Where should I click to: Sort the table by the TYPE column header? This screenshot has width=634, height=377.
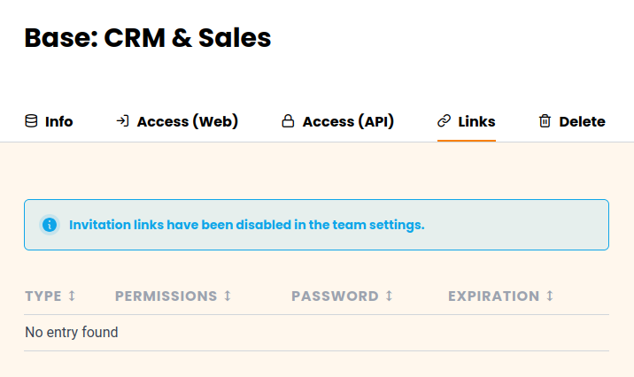pyautogui.click(x=43, y=296)
